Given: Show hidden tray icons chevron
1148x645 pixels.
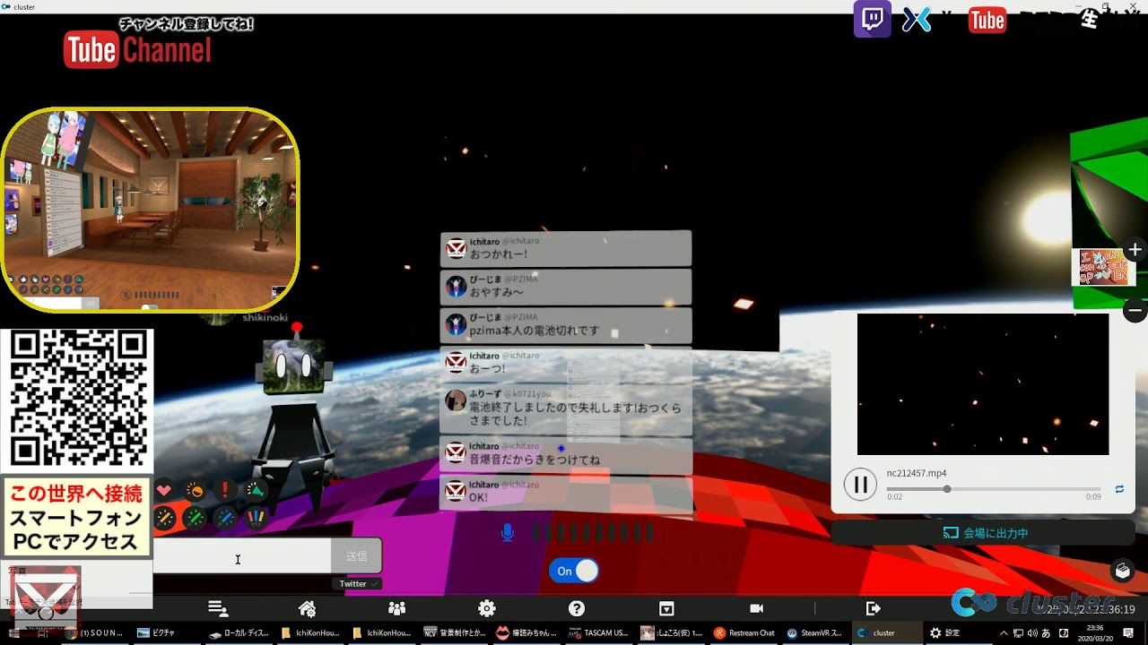Looking at the screenshot, I should [x=1004, y=632].
